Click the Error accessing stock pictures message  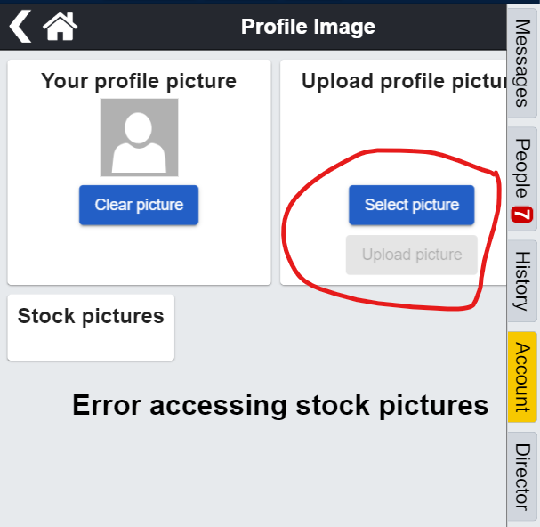click(280, 406)
